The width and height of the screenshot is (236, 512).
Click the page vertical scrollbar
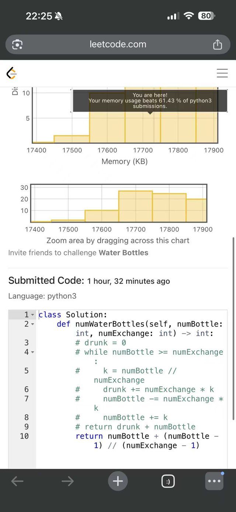[233, 329]
